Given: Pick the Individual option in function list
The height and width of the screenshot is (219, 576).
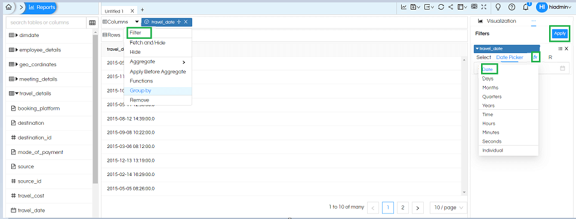Looking at the screenshot, I should click(x=492, y=150).
